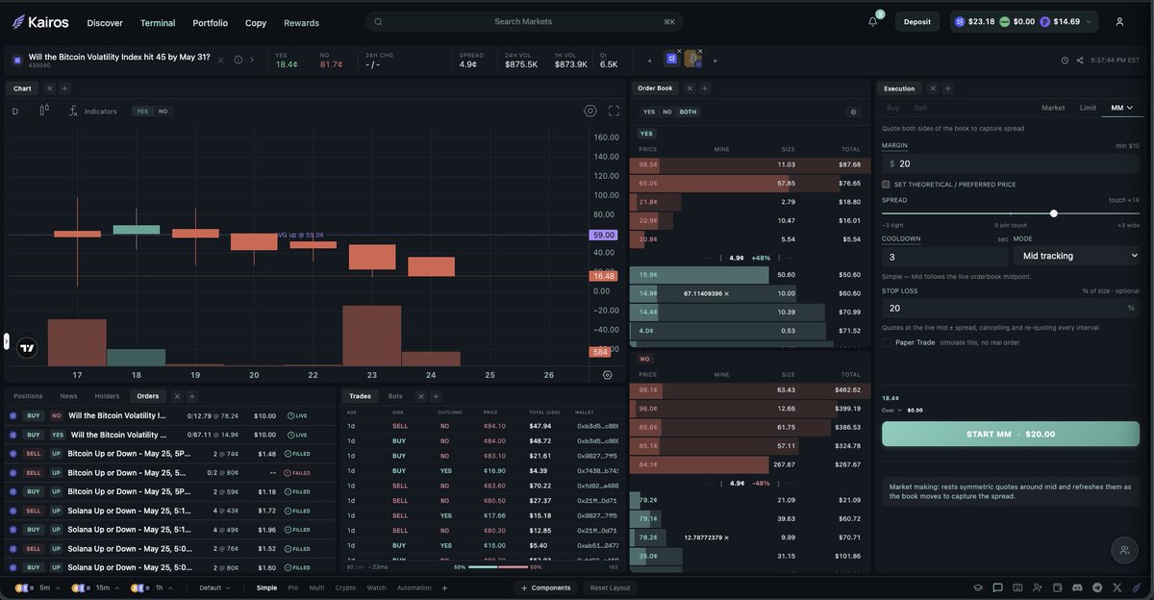Go to next pinned market arrow

click(x=715, y=60)
